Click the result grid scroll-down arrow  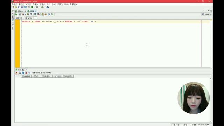coord(211,121)
